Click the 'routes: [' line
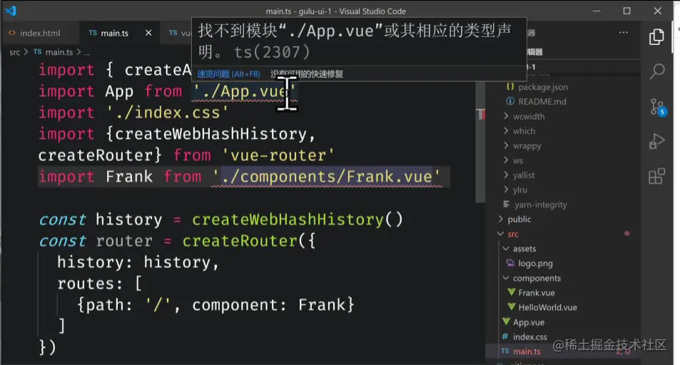680x365 pixels. pyautogui.click(x=100, y=284)
